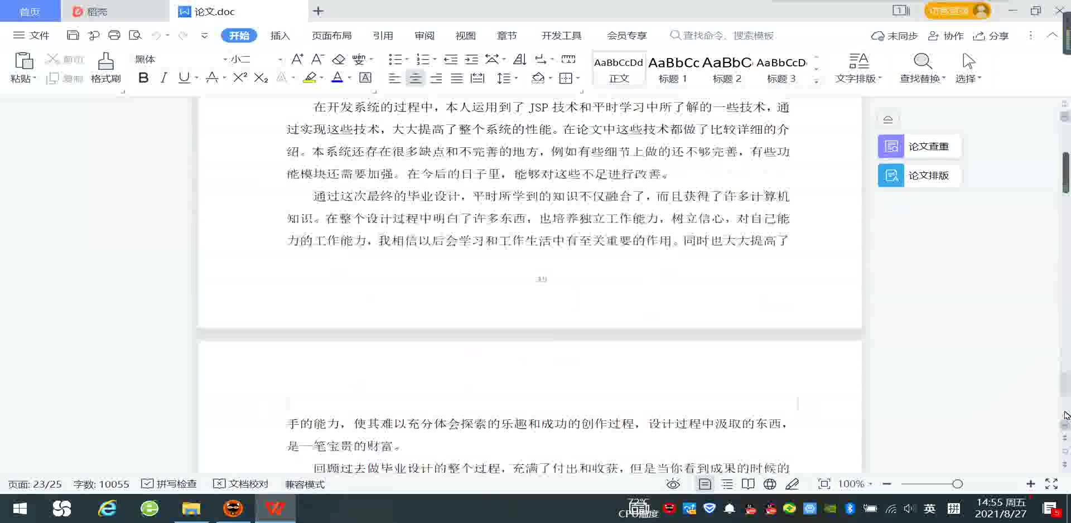Toggle bold formatting
This screenshot has width=1071, height=523.
coord(143,78)
